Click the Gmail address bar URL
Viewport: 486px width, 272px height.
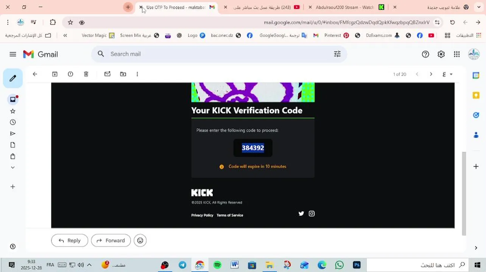(346, 22)
